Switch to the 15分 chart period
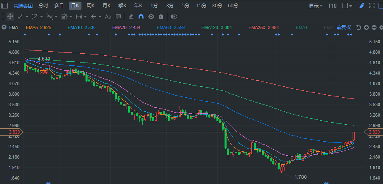 tap(201, 5)
